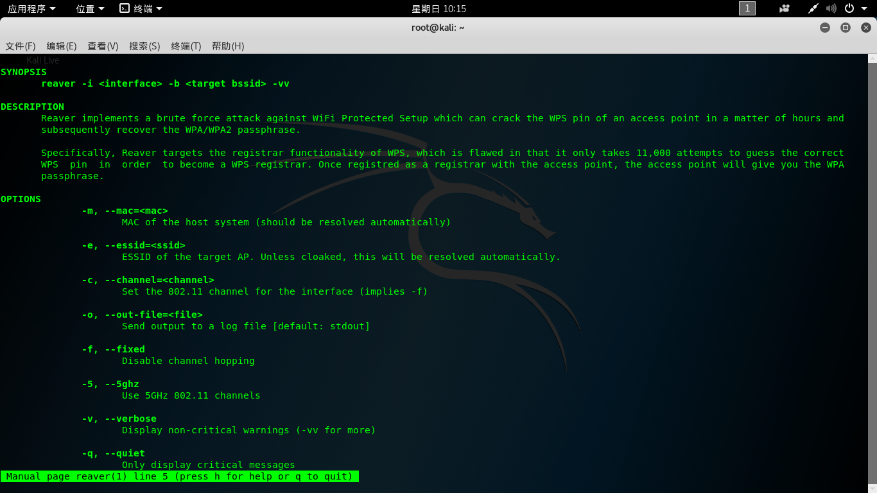Click the OPTIONS heading

click(21, 199)
